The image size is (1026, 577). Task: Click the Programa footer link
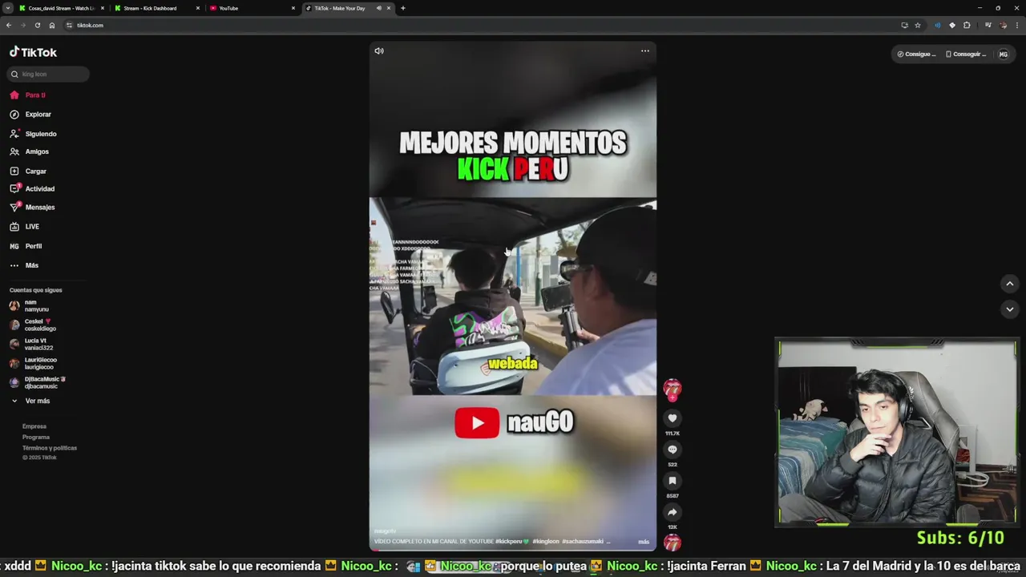click(x=36, y=437)
